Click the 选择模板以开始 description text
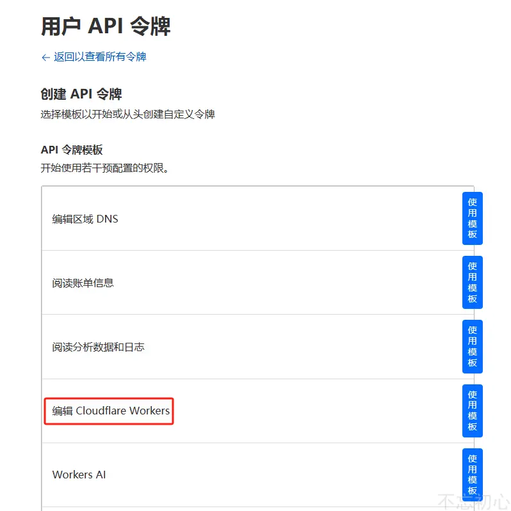The height and width of the screenshot is (511, 511). [128, 114]
